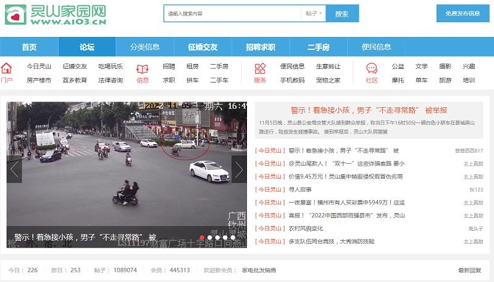Viewport: 494px width, 282px height.
Task: Open new member 家电批发销售 profile
Action: (259, 270)
